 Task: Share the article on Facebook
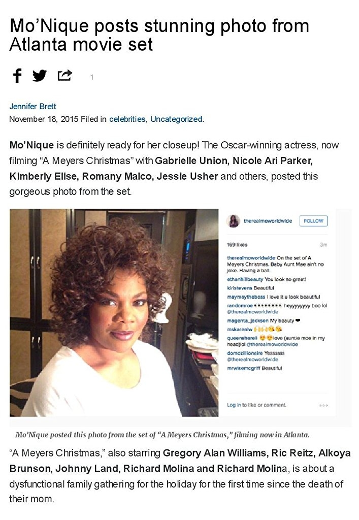(x=17, y=75)
